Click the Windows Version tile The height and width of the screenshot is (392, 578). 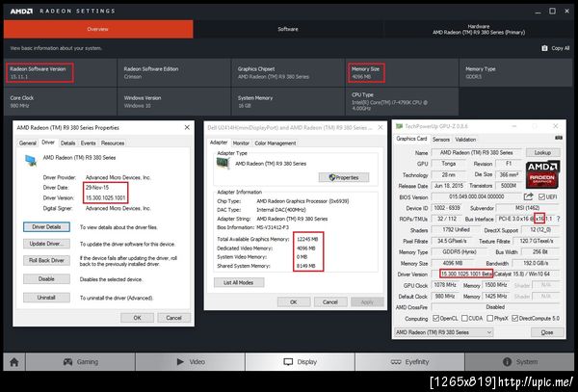[174, 101]
